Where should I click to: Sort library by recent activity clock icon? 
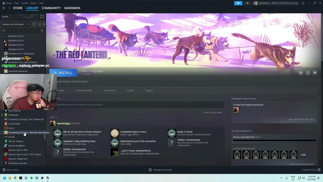(39, 24)
